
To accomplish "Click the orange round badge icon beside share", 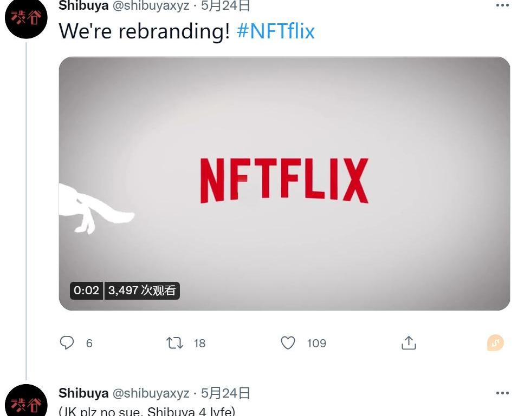I will pyautogui.click(x=495, y=343).
